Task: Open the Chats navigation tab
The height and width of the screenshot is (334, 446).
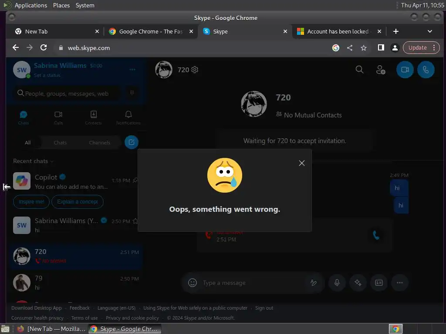Action: click(x=24, y=117)
